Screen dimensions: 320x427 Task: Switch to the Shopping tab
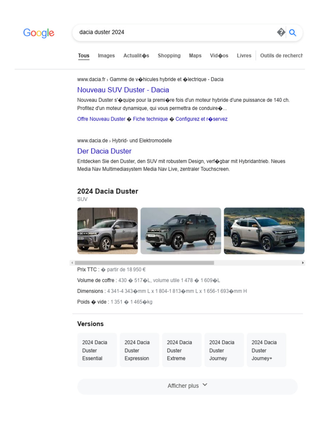(169, 55)
